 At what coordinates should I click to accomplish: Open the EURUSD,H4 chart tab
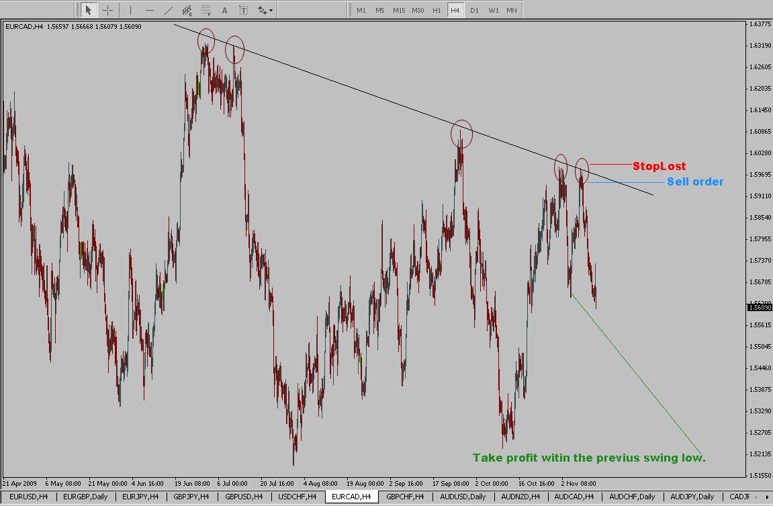click(29, 497)
